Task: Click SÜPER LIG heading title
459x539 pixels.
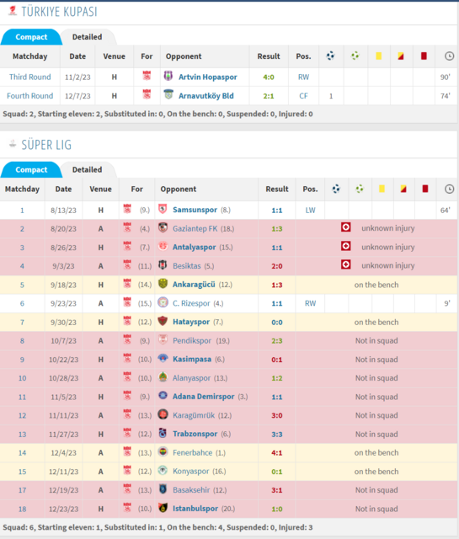Action: [x=46, y=145]
